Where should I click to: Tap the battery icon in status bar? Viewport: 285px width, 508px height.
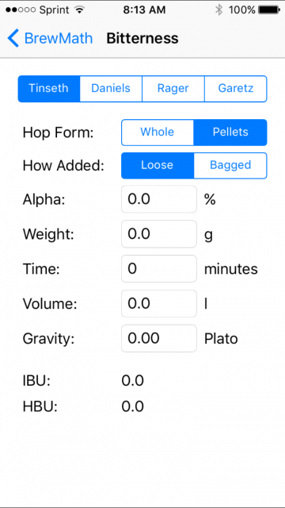click(x=269, y=10)
